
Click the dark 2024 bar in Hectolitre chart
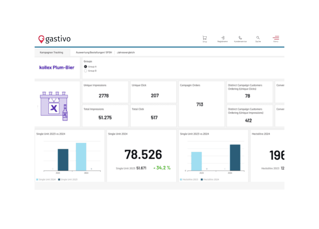click(x=235, y=157)
